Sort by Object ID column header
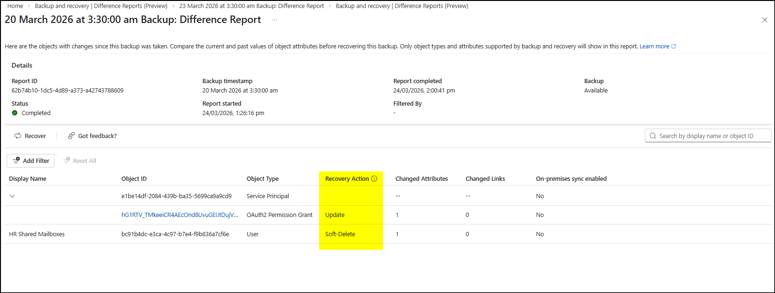 click(134, 178)
